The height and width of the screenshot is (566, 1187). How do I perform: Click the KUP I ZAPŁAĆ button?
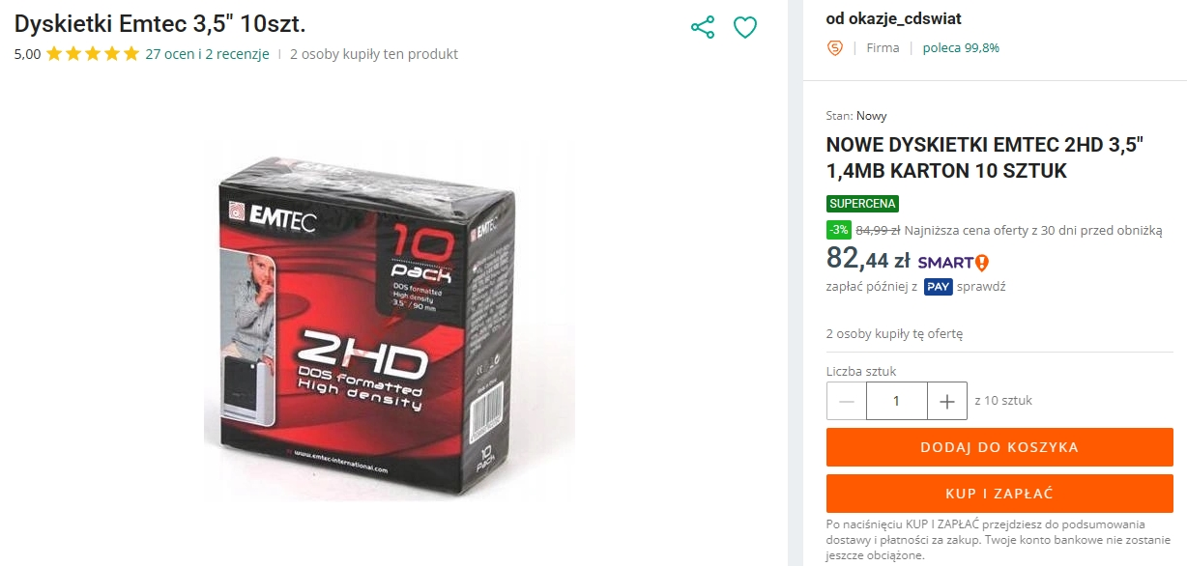click(x=999, y=494)
